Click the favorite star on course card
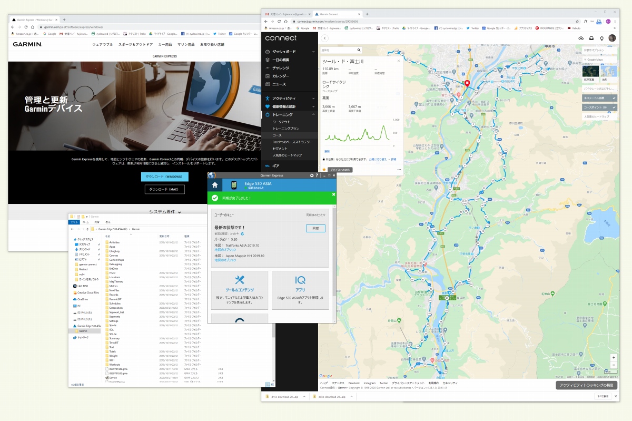The image size is (632, 421). click(324, 170)
